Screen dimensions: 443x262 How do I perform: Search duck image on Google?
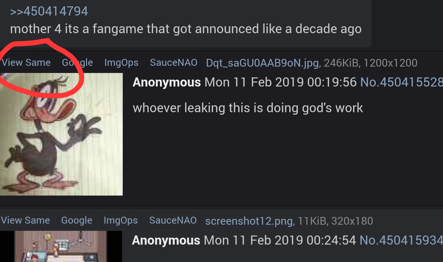(x=77, y=63)
